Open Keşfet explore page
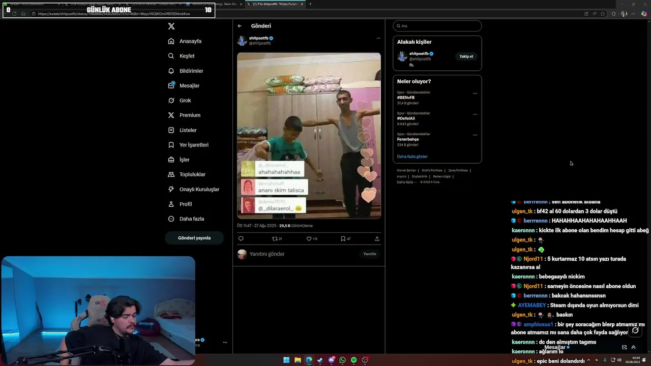The width and height of the screenshot is (651, 366). click(182, 56)
